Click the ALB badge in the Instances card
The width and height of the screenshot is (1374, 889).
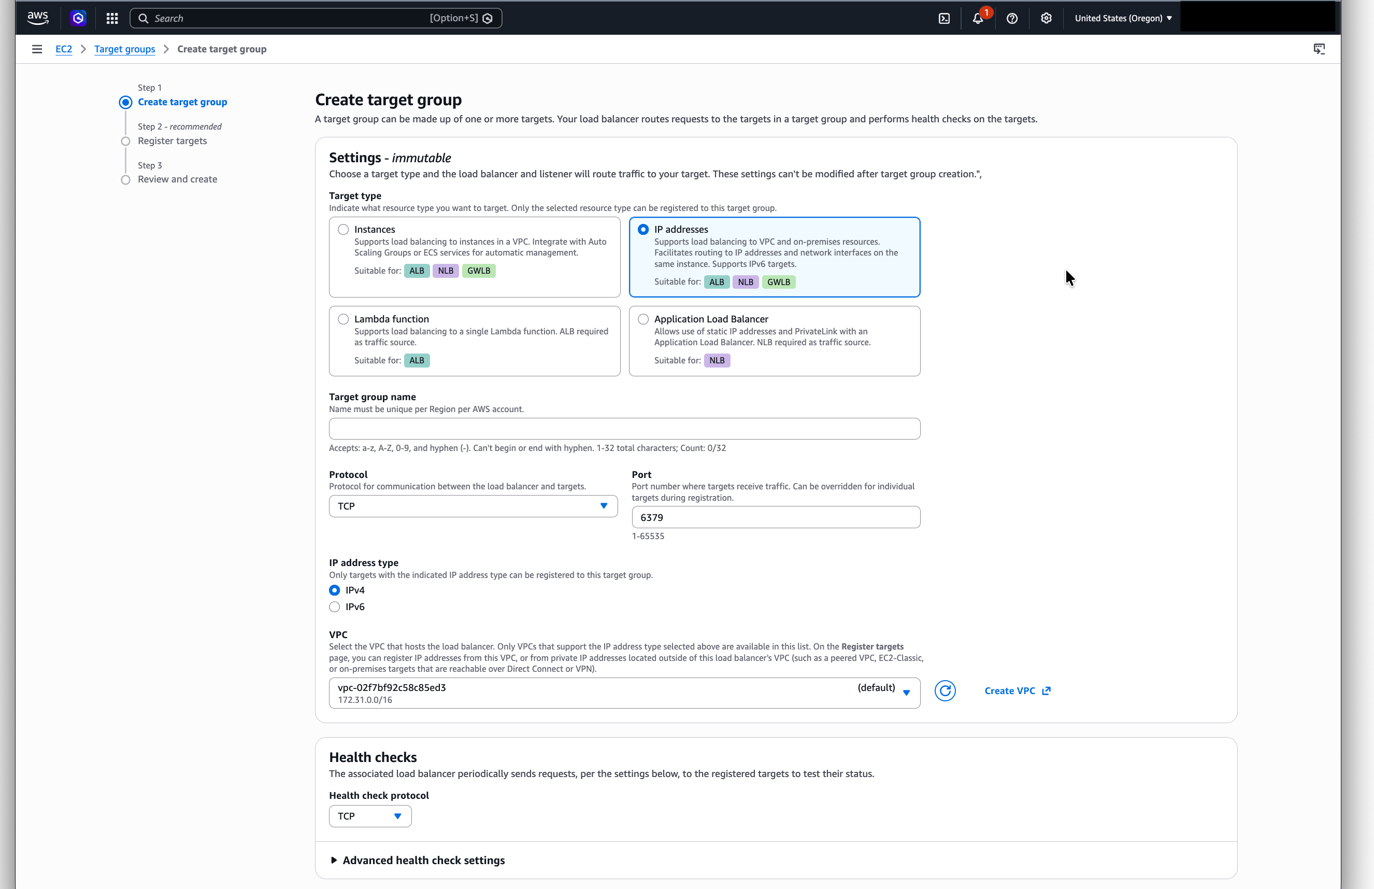pos(417,271)
